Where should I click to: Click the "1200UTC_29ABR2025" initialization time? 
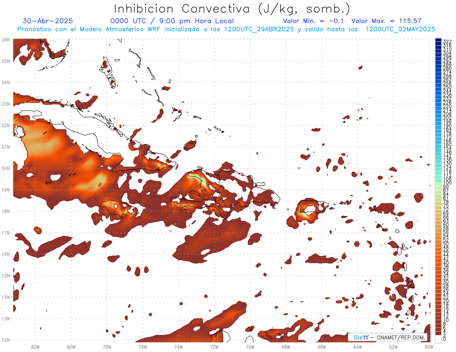(x=259, y=29)
